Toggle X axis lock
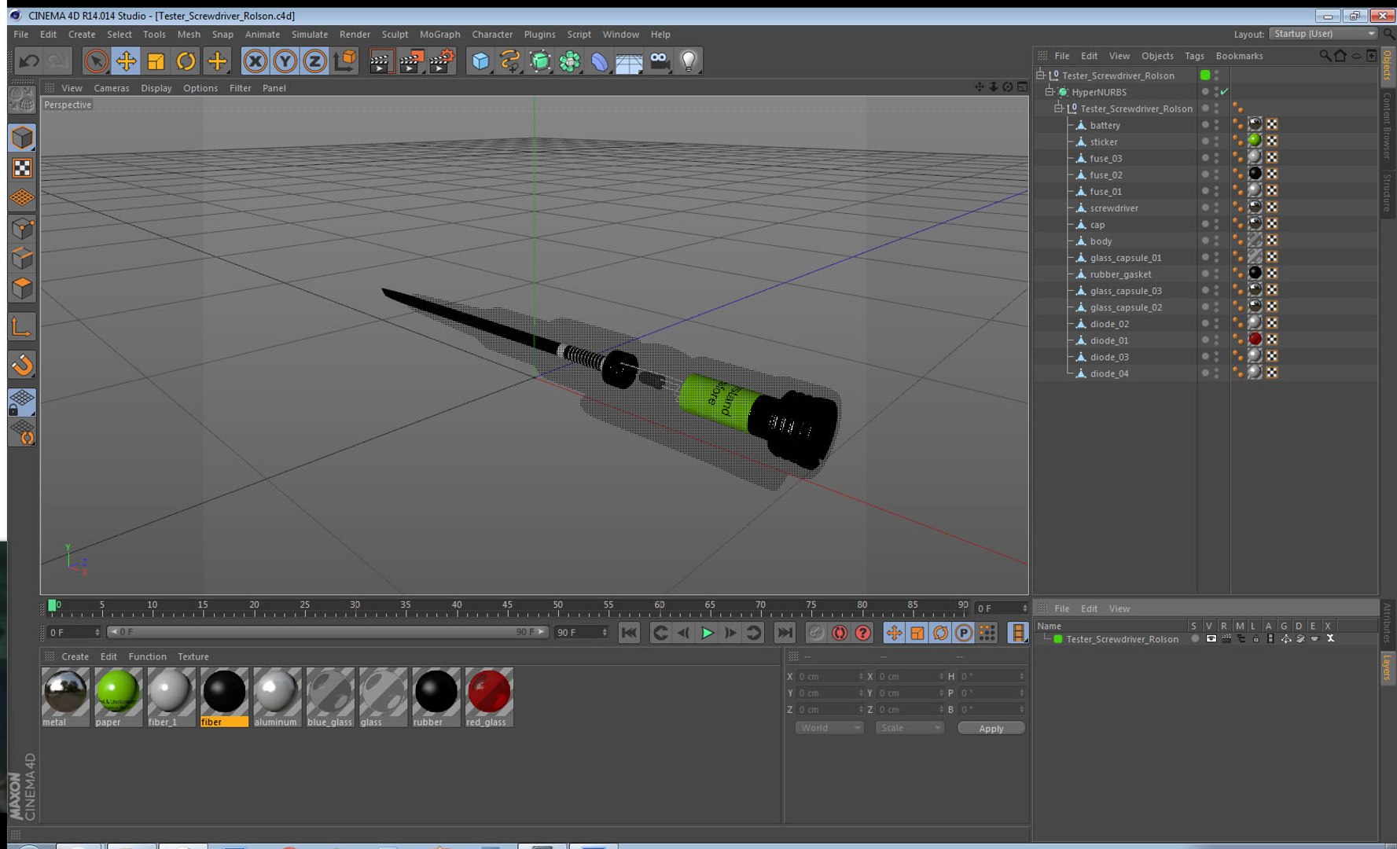The width and height of the screenshot is (1397, 849). [255, 61]
